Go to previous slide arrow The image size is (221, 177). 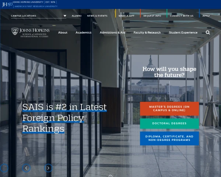coord(26,168)
